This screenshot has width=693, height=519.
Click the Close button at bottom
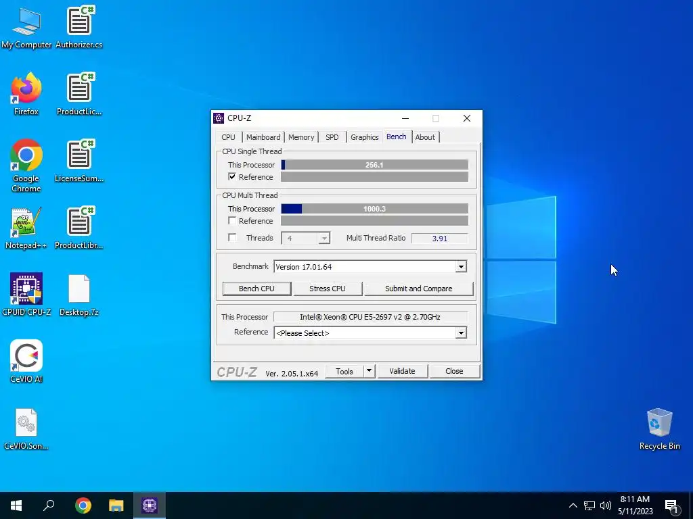(454, 371)
